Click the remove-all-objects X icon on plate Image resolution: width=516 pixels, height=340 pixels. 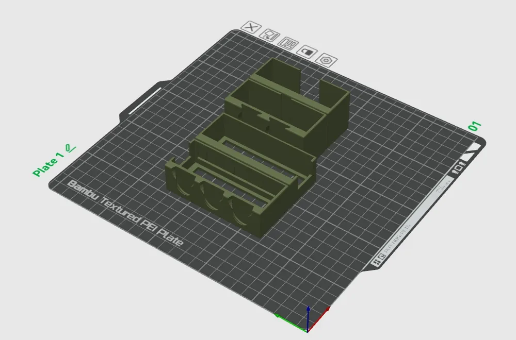pyautogui.click(x=251, y=27)
